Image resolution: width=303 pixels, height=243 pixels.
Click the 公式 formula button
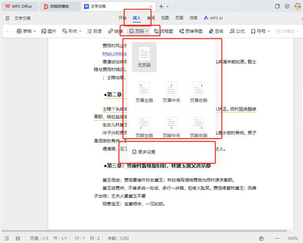(237, 31)
